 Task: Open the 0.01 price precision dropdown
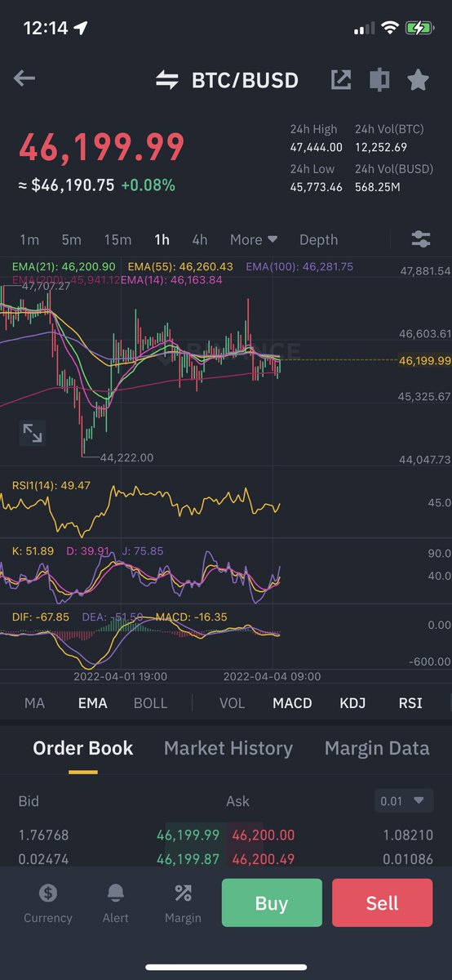404,801
